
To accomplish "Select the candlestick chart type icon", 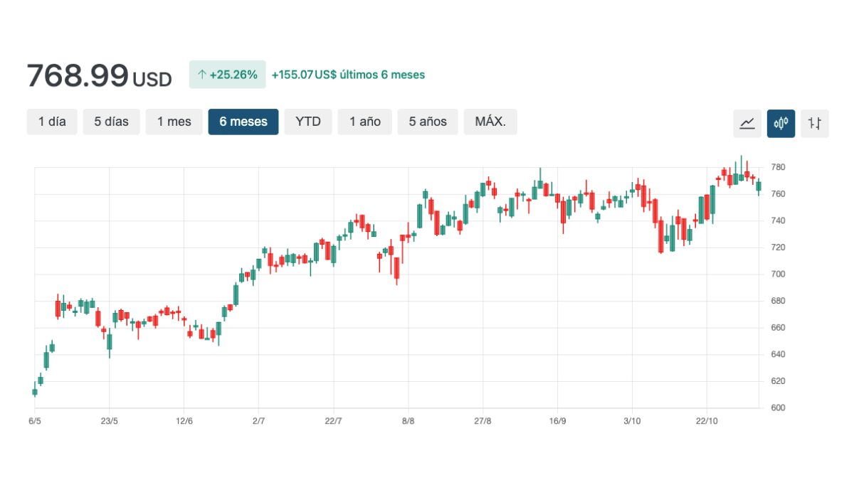I will pyautogui.click(x=781, y=123).
